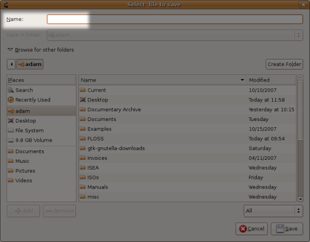Toggle the adam path bar button

pos(30,64)
